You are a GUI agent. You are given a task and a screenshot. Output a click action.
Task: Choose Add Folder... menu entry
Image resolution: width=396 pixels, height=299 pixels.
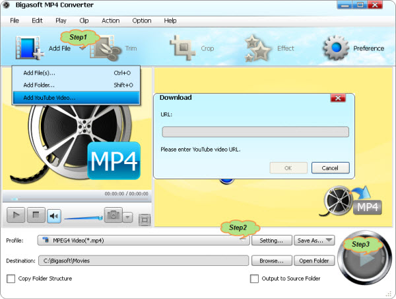tap(77, 85)
